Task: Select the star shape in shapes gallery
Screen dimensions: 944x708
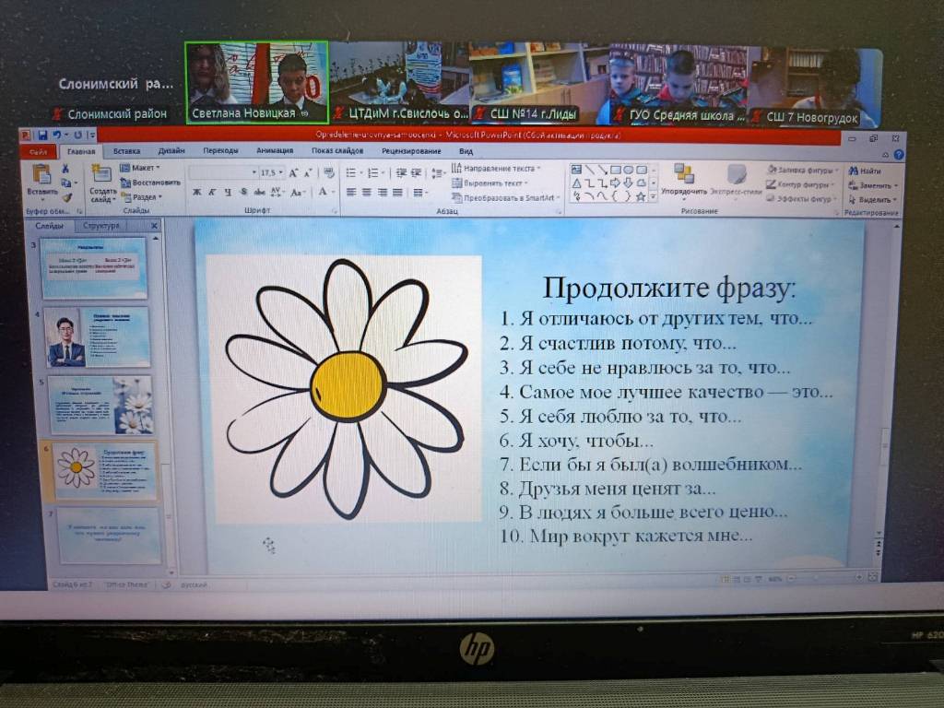Action: tap(641, 196)
